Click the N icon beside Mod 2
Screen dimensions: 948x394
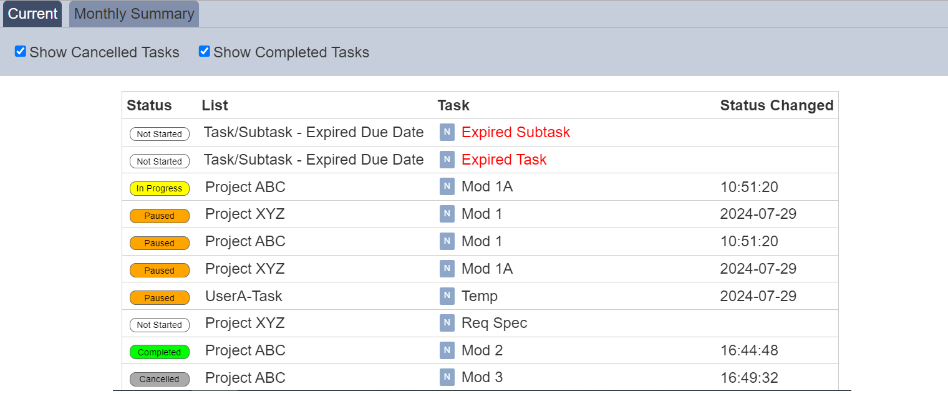point(447,350)
